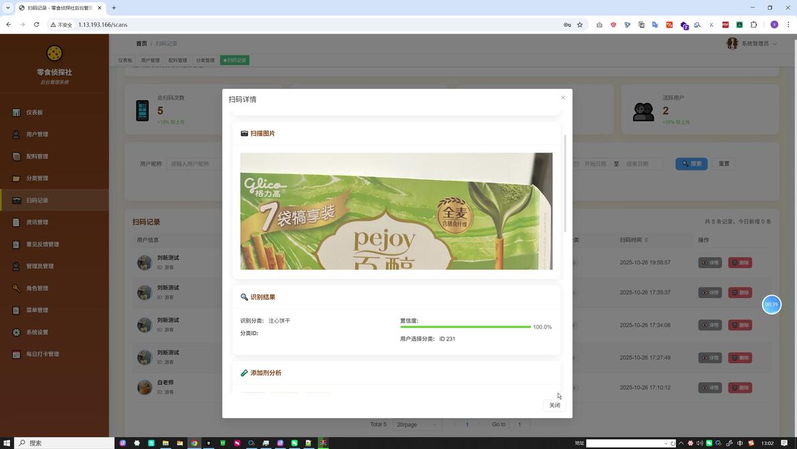Click the 置信度 100% progress bar

click(465, 327)
